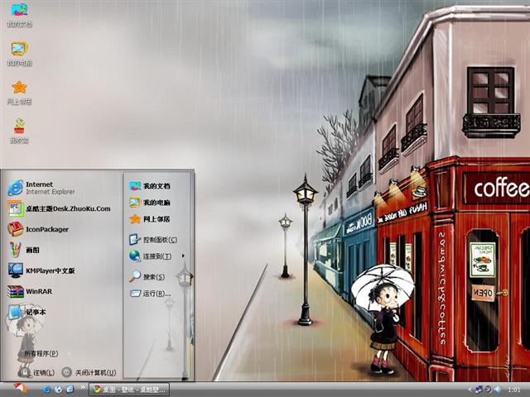Open WinRAR from the Start menu

tap(30, 291)
